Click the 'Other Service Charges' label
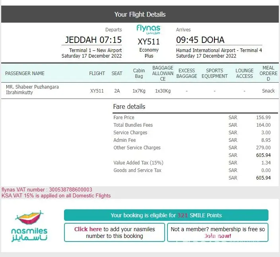 (137, 148)
